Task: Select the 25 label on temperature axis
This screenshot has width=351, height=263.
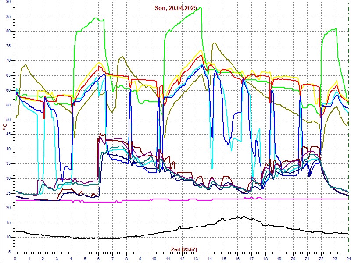Action: pos(8,193)
